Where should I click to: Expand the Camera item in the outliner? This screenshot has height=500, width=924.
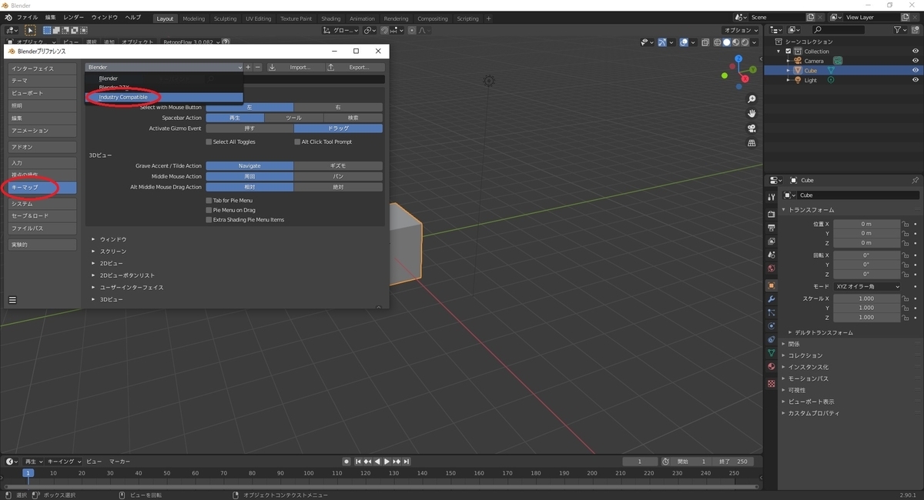[x=788, y=61]
